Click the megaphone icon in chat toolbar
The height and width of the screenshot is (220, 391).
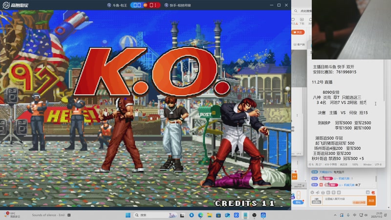[317, 193]
